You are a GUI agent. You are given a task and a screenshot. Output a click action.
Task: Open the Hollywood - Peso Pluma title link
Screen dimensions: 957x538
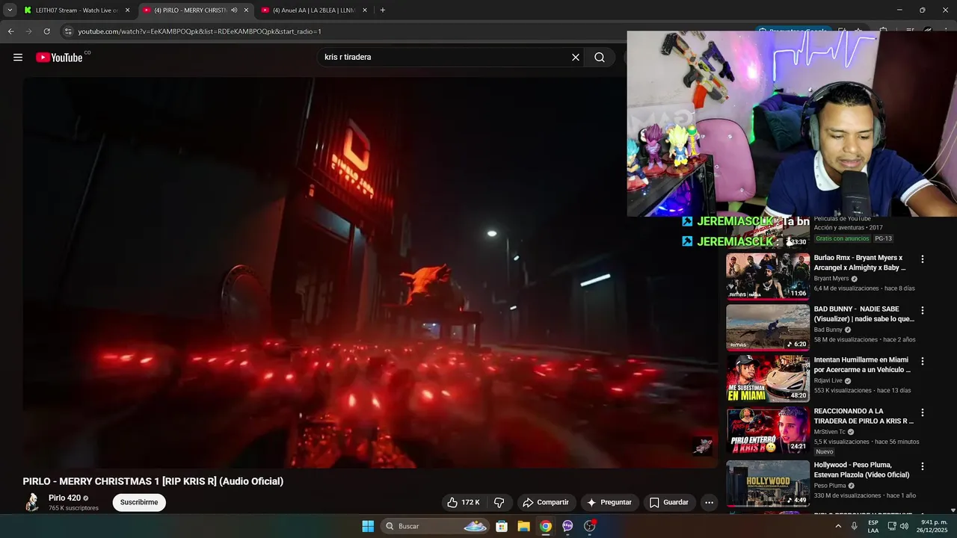click(x=861, y=470)
